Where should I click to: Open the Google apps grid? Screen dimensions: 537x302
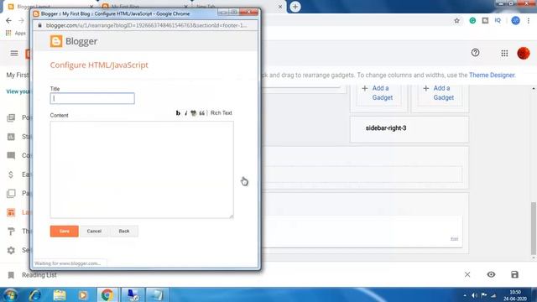[504, 54]
